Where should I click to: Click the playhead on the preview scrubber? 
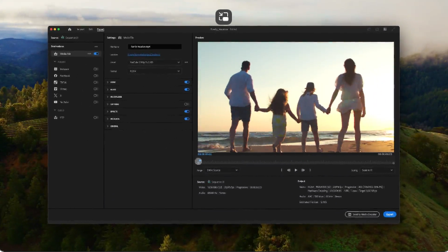198,161
